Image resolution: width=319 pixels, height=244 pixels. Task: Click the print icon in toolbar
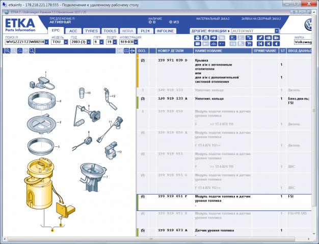(198, 38)
